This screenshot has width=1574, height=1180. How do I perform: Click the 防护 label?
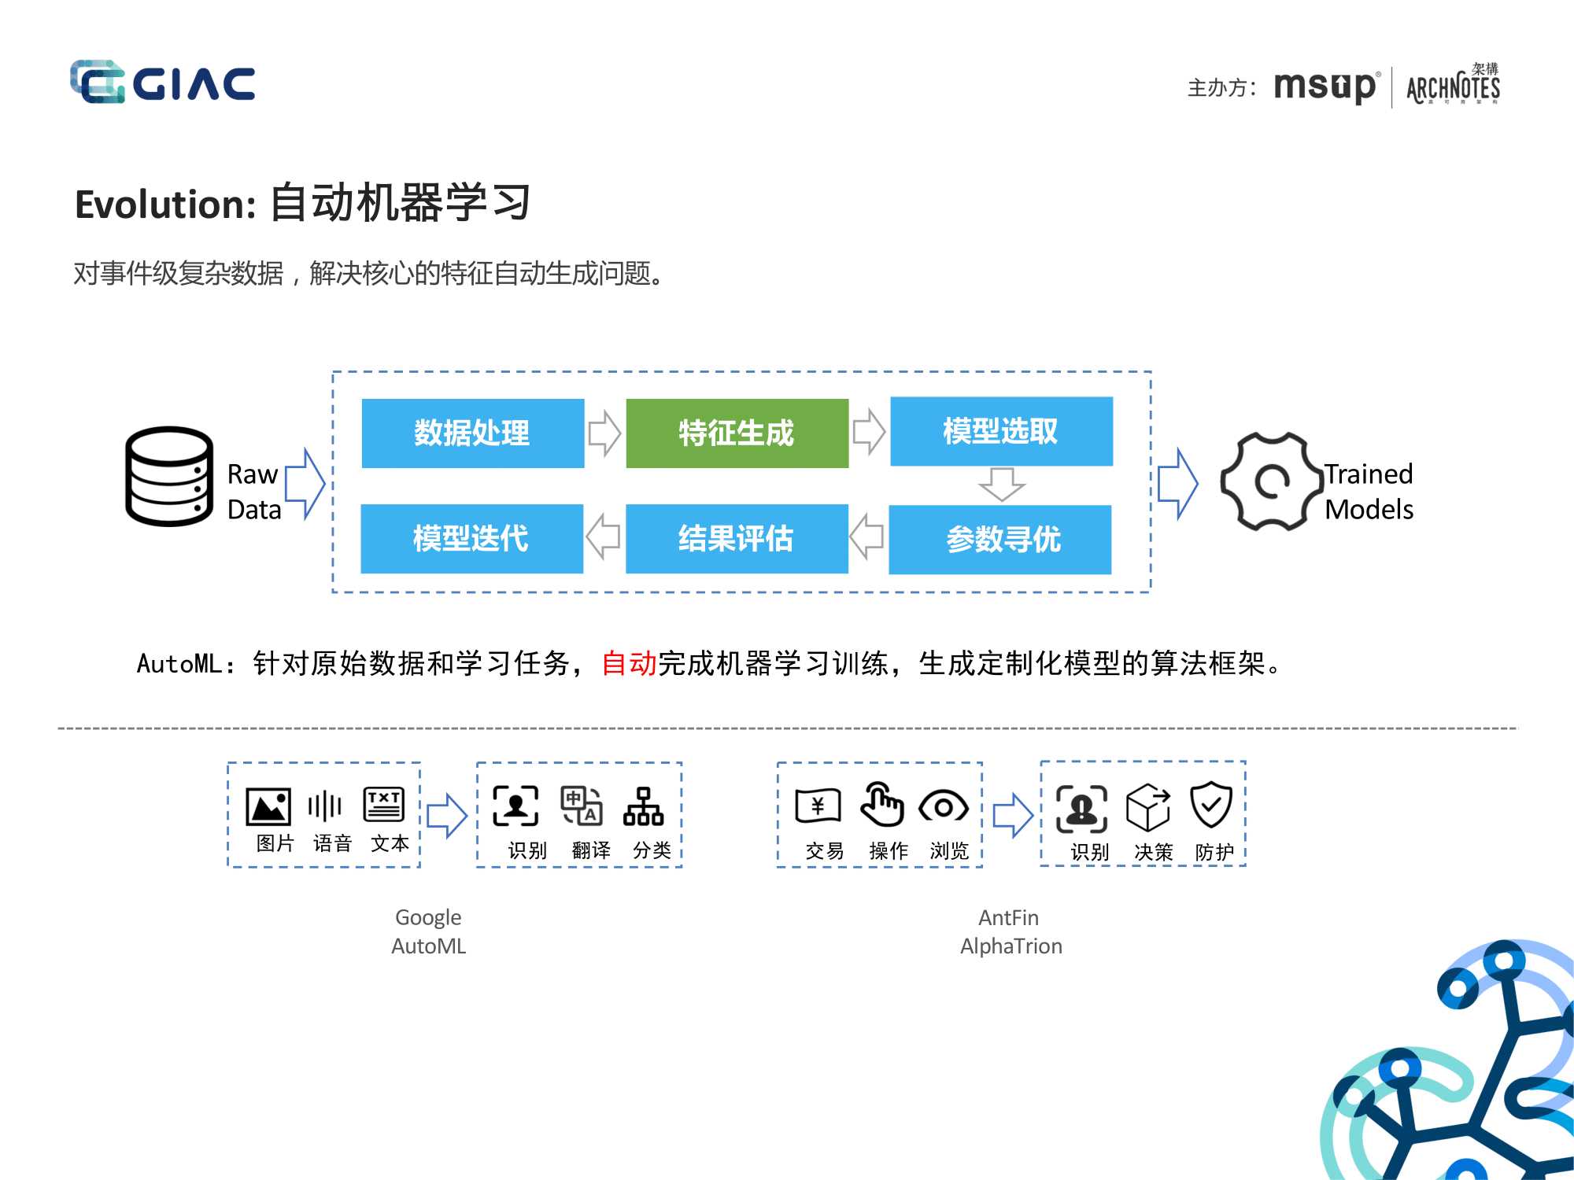coord(1214,852)
